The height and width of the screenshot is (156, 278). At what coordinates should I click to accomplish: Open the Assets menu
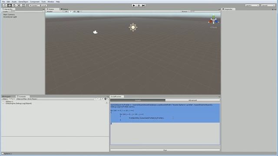14,2
